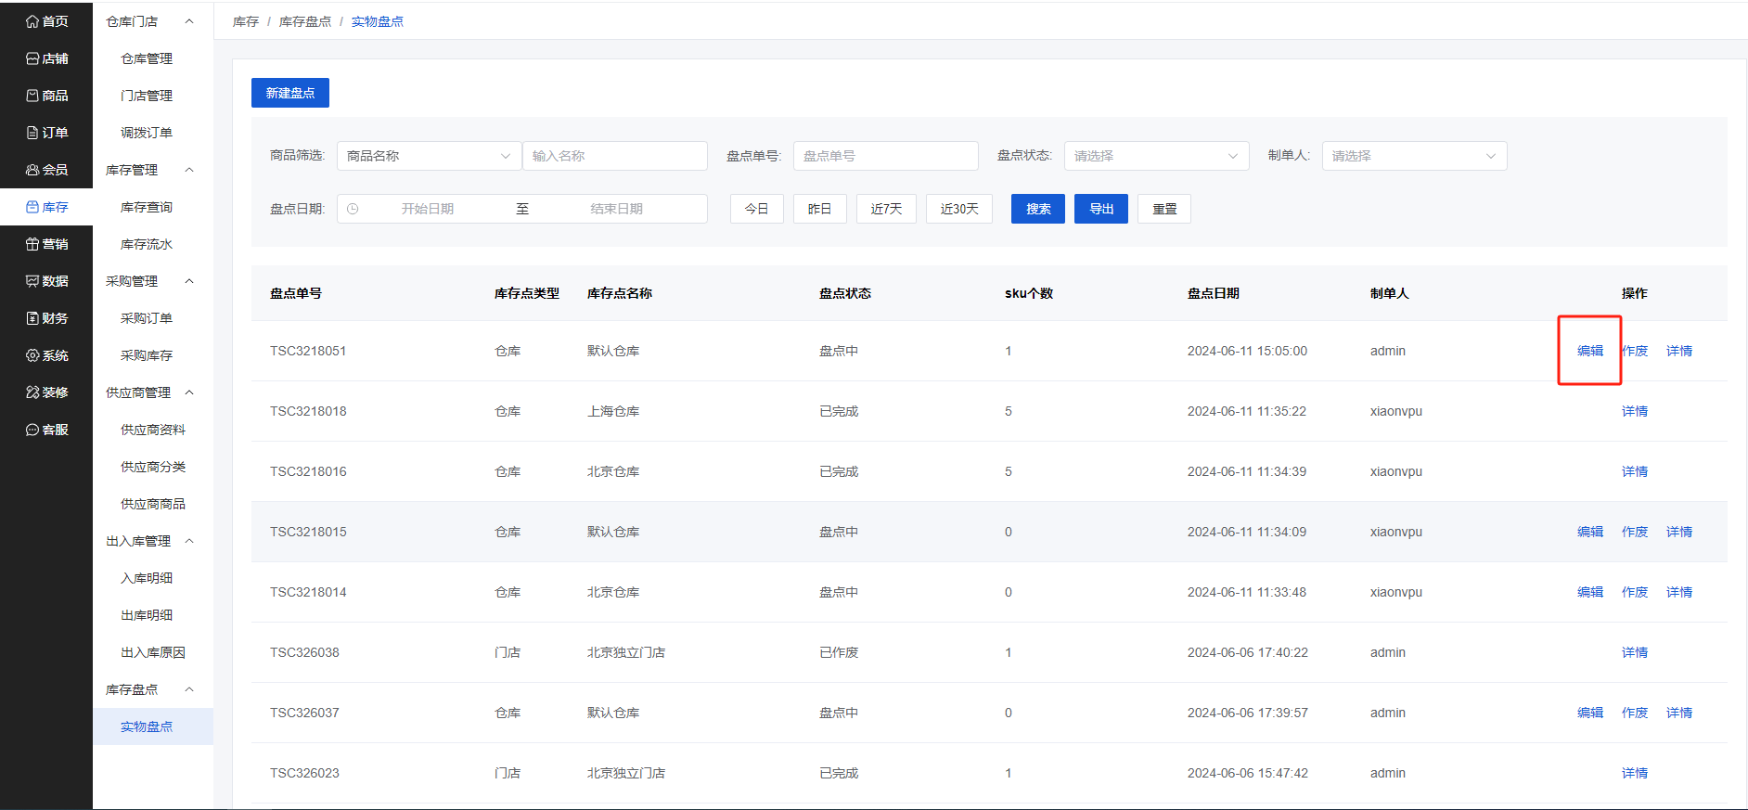Open 会员 in the left sidebar
1748x810 pixels.
[x=46, y=170]
